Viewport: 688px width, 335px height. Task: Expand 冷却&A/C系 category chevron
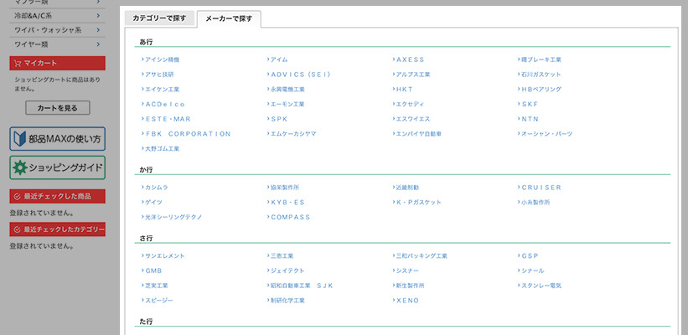point(98,16)
